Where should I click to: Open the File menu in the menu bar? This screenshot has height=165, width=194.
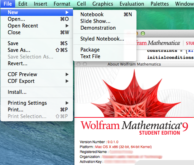click(8, 4)
